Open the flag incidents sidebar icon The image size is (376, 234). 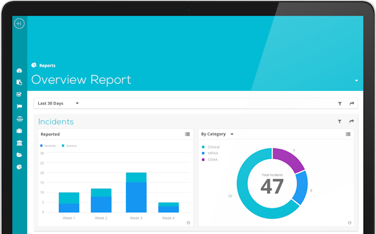(x=19, y=106)
